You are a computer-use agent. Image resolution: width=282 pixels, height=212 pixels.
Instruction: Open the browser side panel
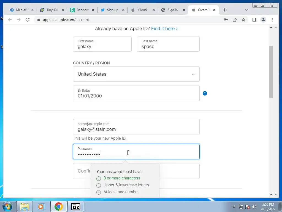254,20
